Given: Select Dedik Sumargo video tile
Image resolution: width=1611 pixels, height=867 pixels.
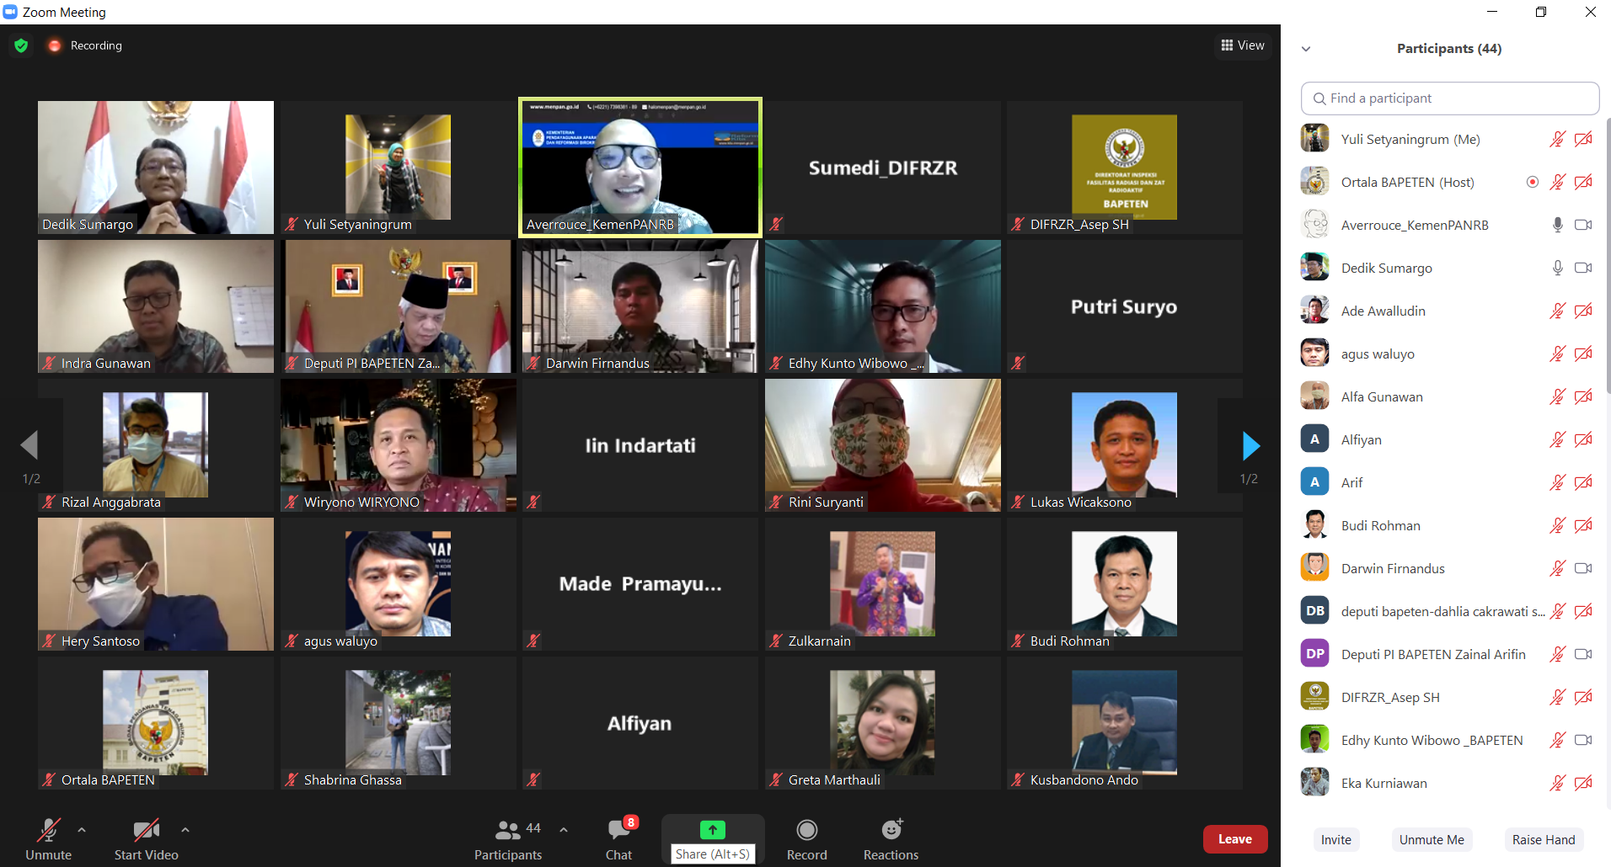Looking at the screenshot, I should (x=156, y=168).
